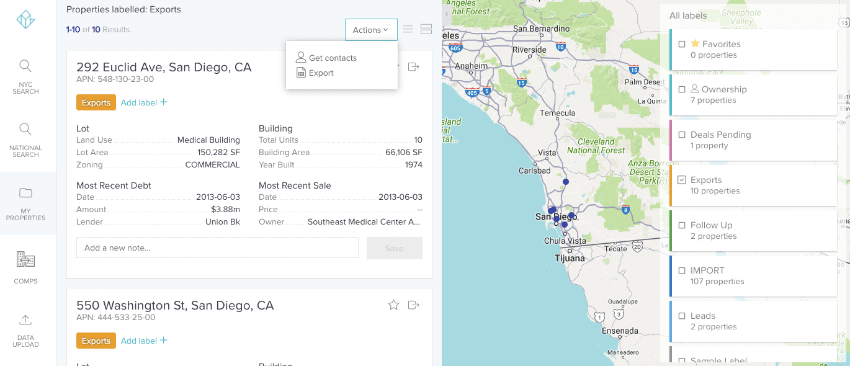Tick the Follow Up label checkbox
The width and height of the screenshot is (850, 366).
click(682, 225)
